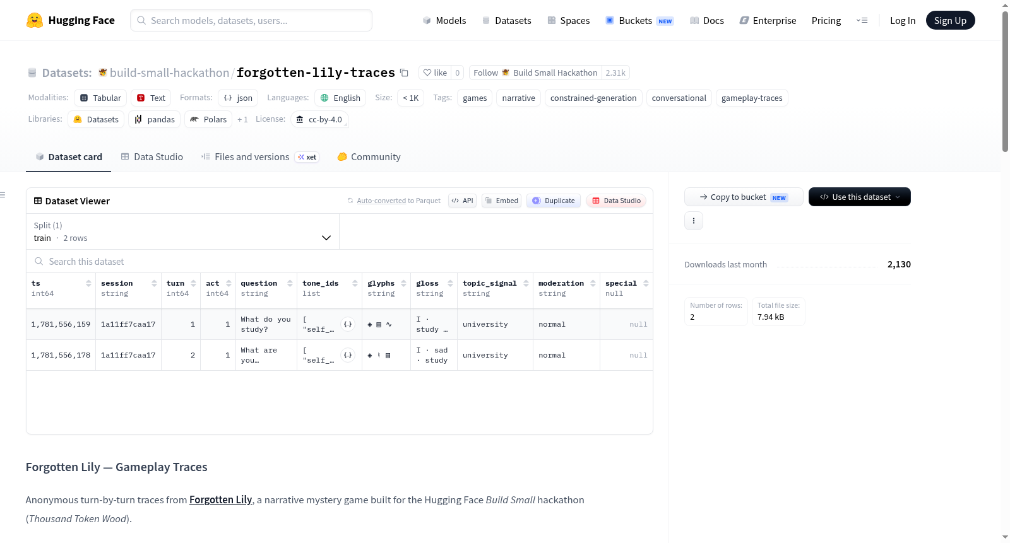Follow Build Small Hackathon
1010x543 pixels.
(535, 73)
